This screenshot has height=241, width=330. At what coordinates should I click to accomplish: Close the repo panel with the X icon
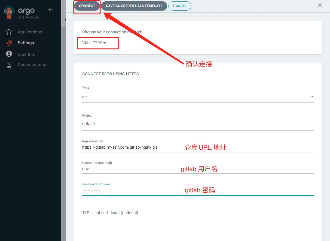click(320, 5)
